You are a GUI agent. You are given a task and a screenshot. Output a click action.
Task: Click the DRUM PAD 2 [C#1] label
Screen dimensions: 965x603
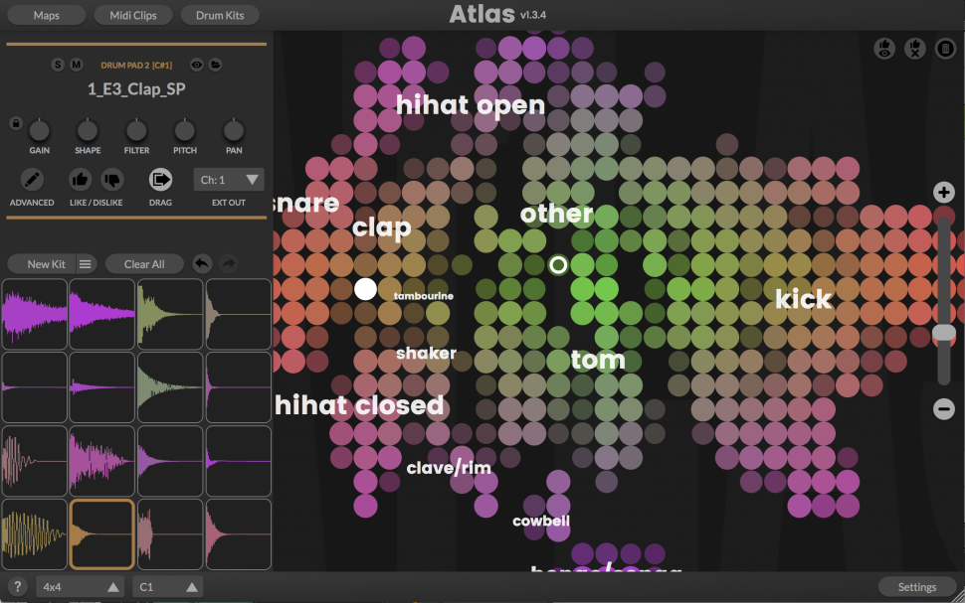coord(136,66)
